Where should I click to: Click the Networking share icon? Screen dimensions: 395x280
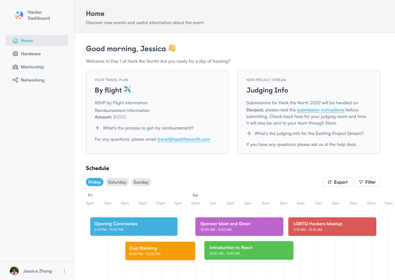(15, 80)
